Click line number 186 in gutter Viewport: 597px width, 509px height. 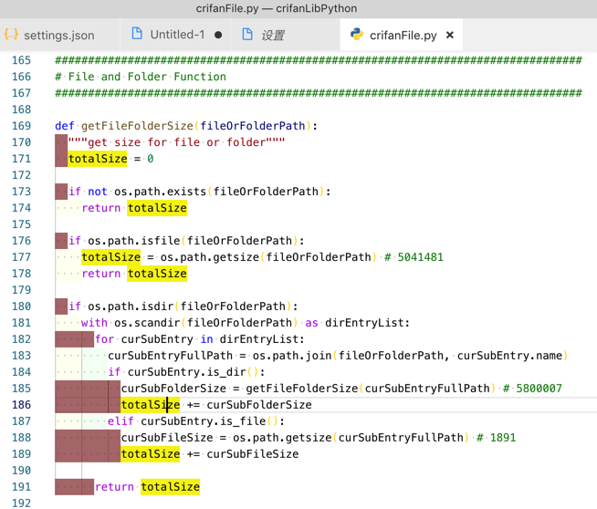pos(21,405)
